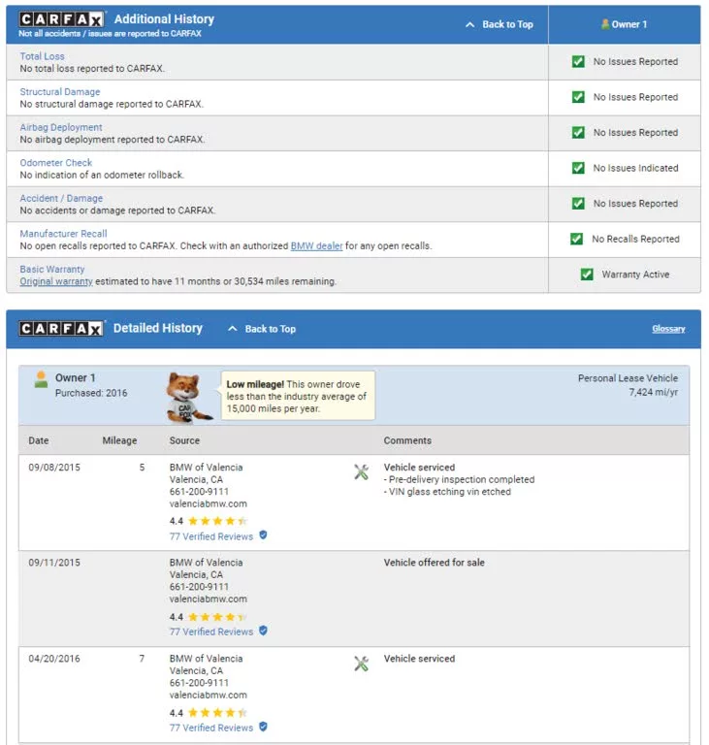Screen dimensions: 709x745
Task: Click mileage value 7 in 04/20/2016 row
Action: pos(142,659)
